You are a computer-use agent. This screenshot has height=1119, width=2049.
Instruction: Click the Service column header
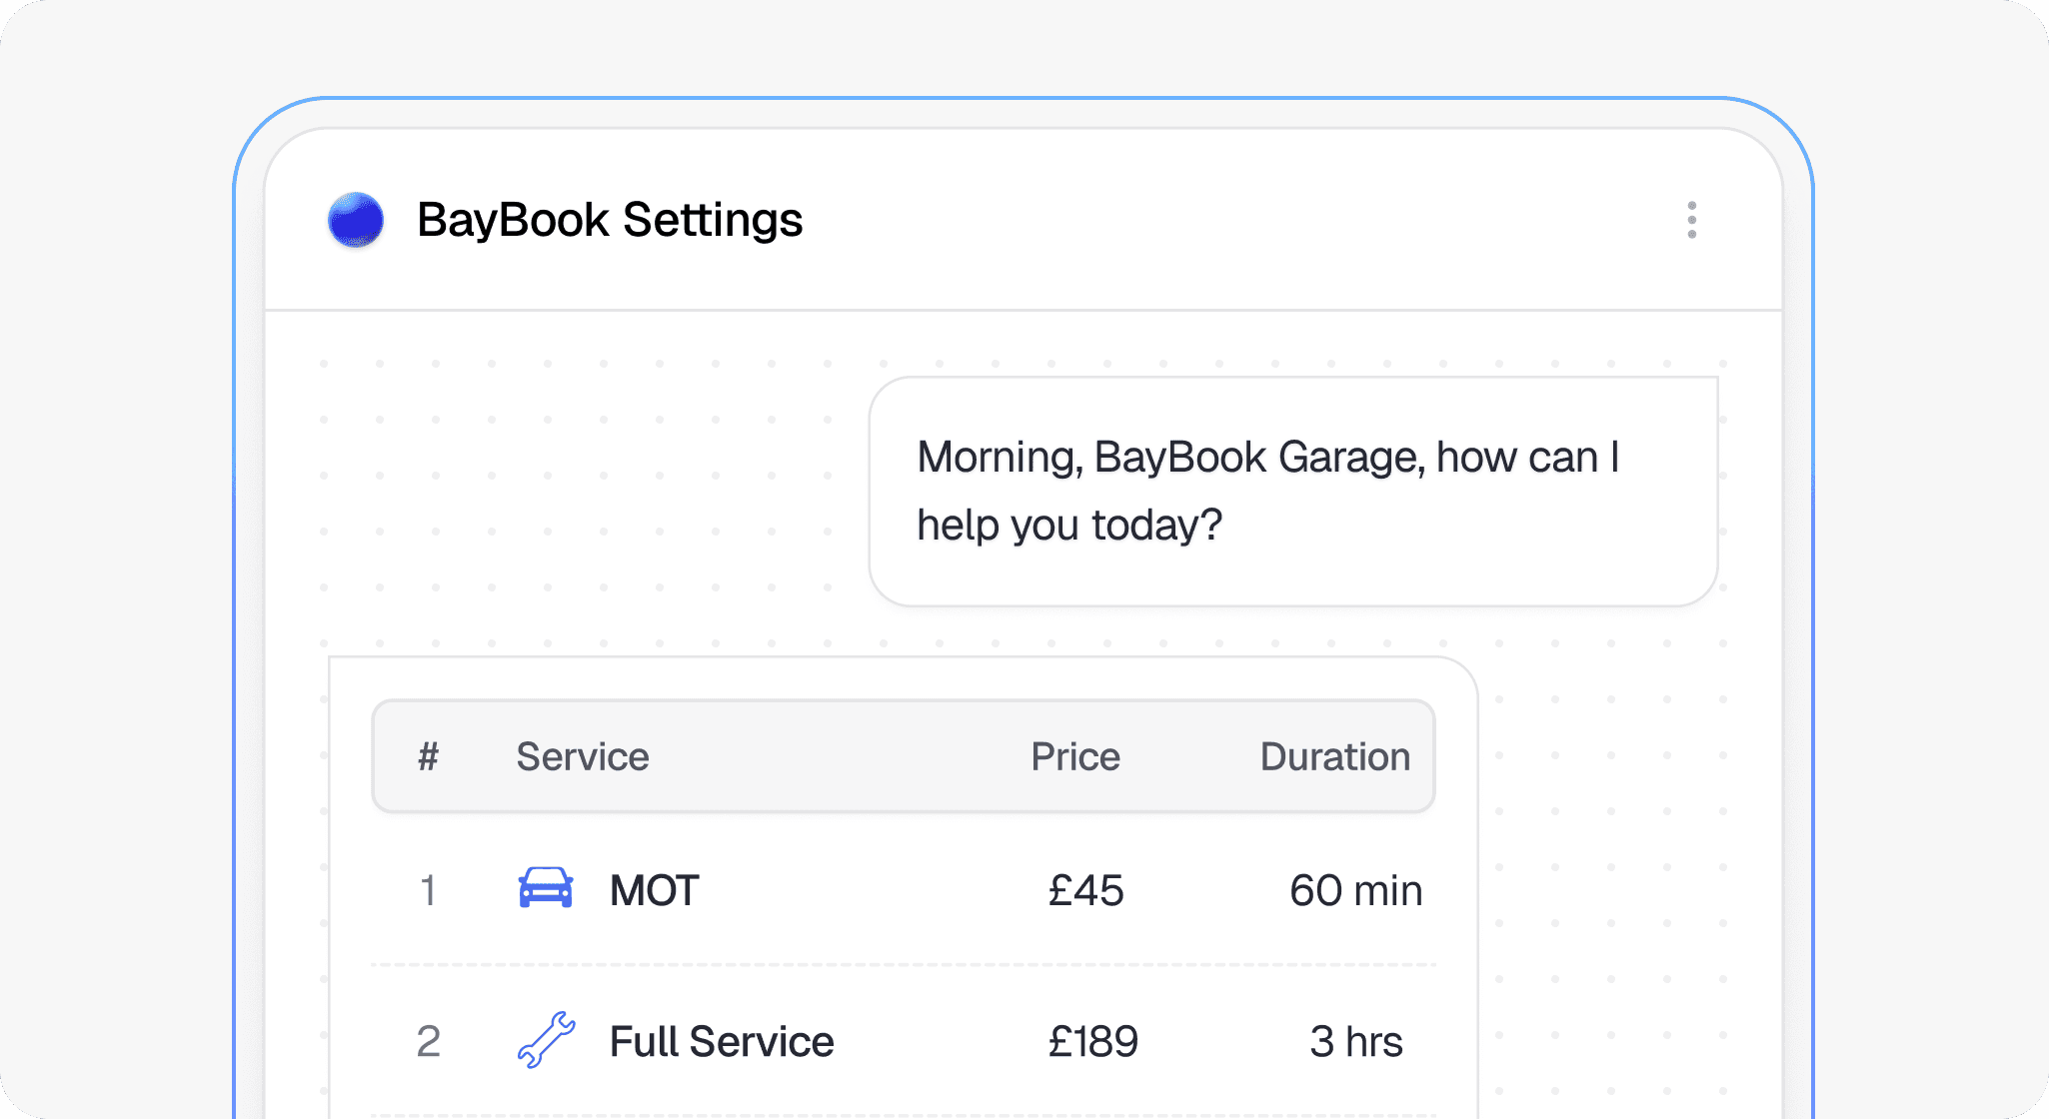(582, 756)
